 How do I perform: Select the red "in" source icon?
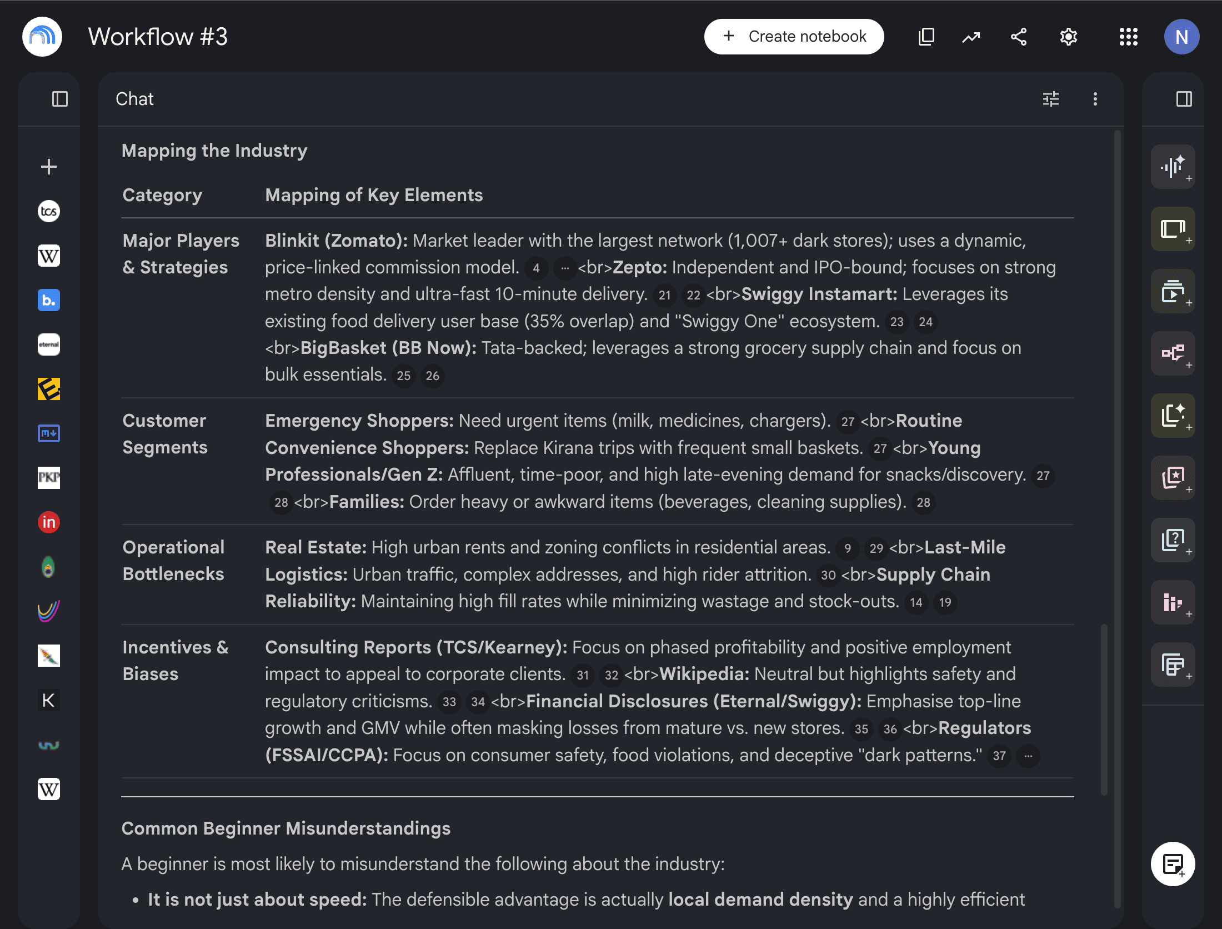49,522
